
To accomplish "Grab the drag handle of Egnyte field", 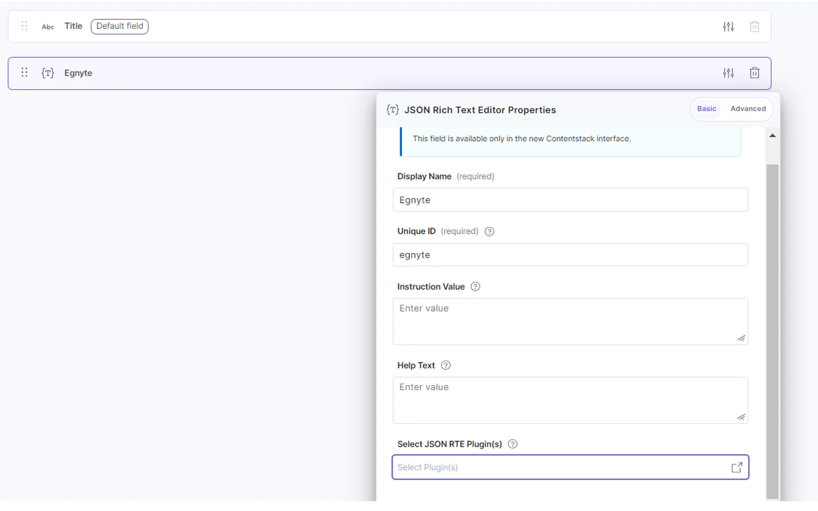I will point(24,73).
